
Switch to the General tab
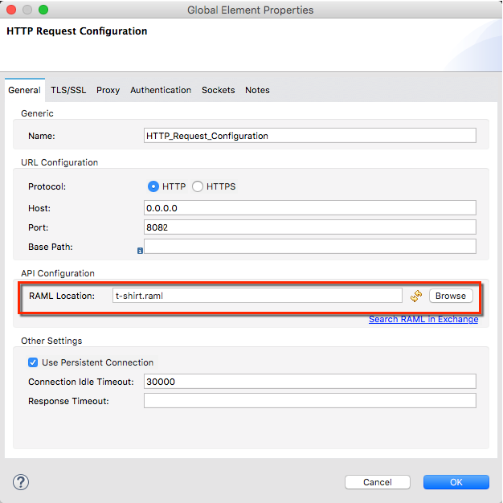[24, 90]
